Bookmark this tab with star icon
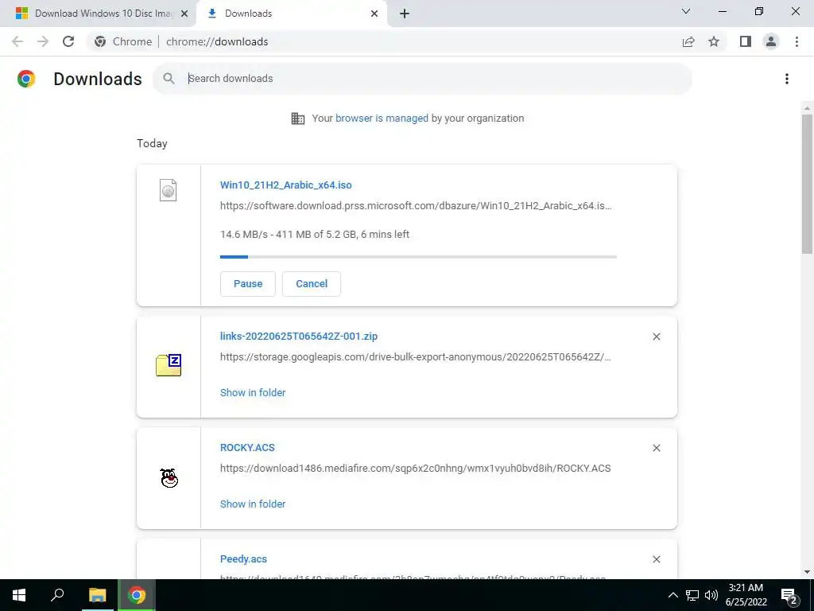The width and height of the screenshot is (814, 611). click(x=714, y=41)
